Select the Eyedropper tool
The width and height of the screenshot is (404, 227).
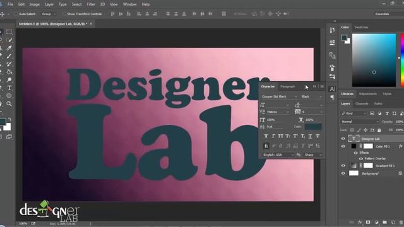(9, 48)
